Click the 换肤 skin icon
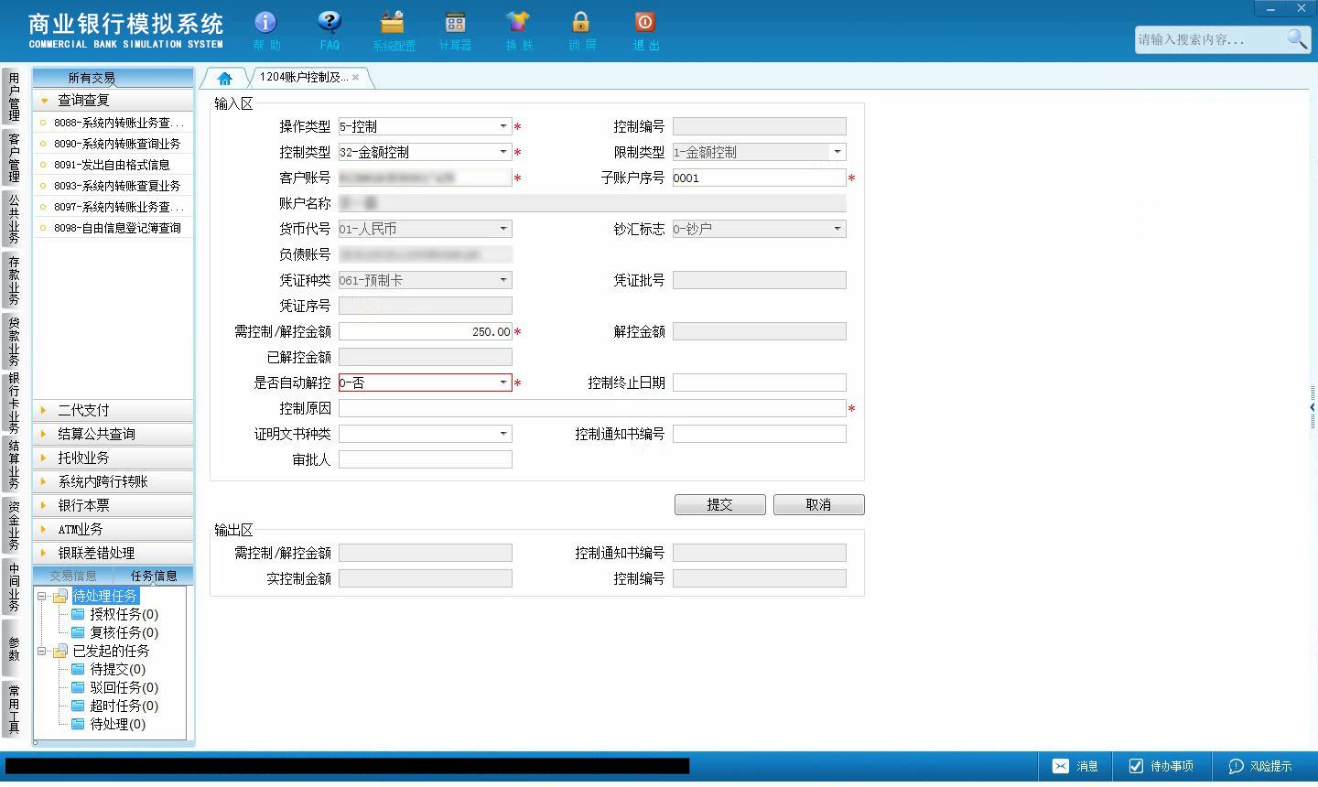This screenshot has height=787, width=1318. (518, 30)
